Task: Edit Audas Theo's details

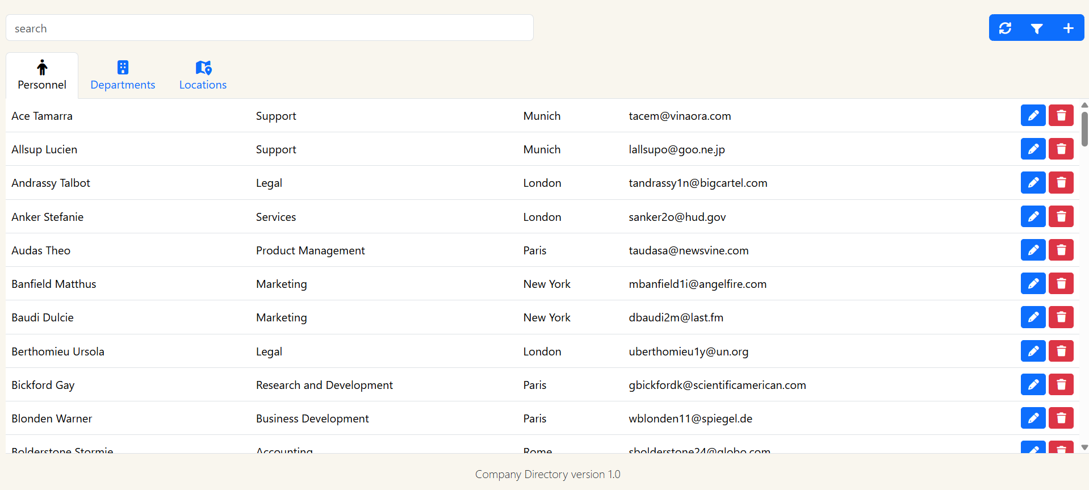Action: tap(1033, 250)
